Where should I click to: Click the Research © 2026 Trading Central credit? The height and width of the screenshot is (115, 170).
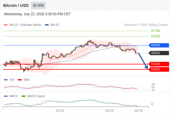[146, 25]
